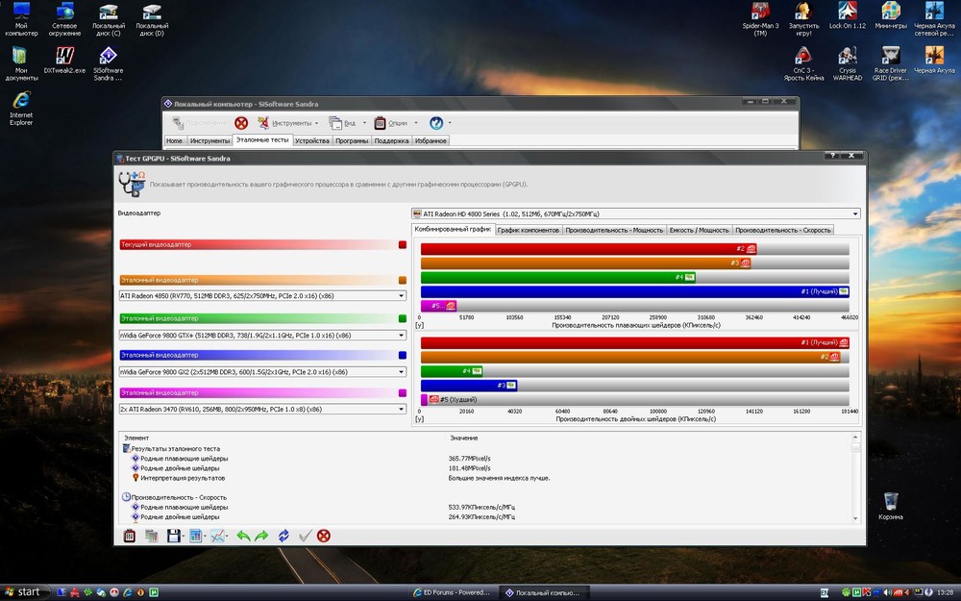Toggle the green reference adapter checkbox
Viewport: 961px width, 601px height.
pyautogui.click(x=403, y=318)
